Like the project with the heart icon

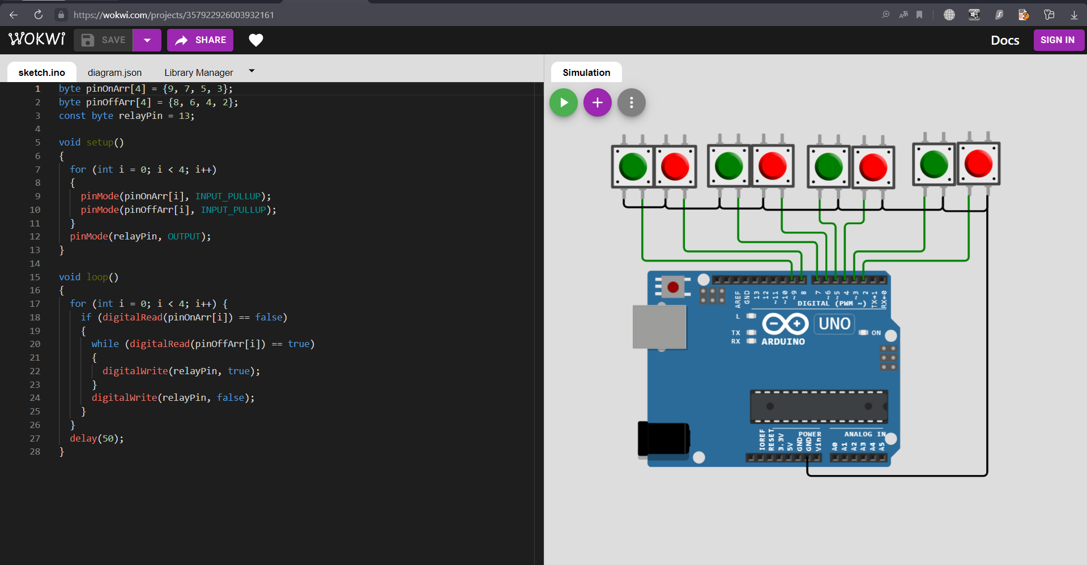[x=256, y=40]
